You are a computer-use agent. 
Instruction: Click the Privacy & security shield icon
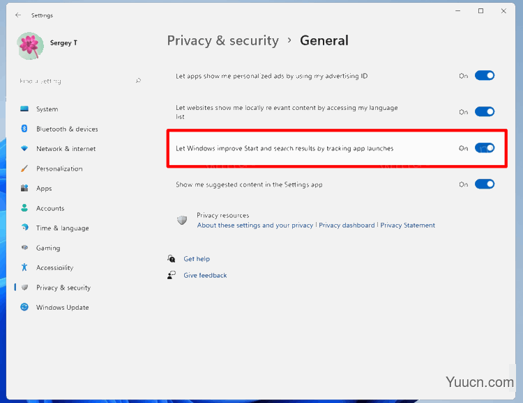(x=24, y=287)
